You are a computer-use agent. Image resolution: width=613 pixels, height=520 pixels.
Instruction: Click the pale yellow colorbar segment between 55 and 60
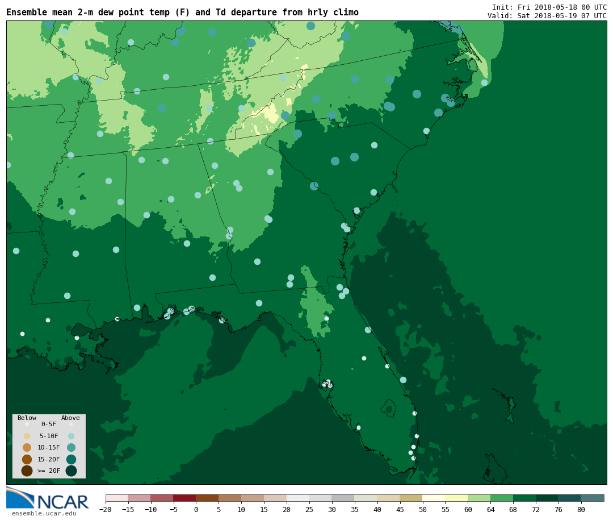[456, 498]
